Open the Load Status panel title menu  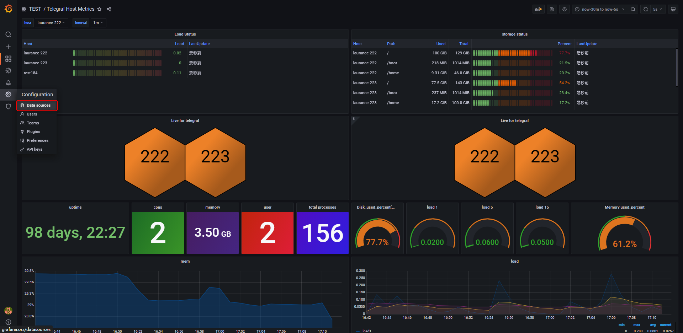point(185,34)
